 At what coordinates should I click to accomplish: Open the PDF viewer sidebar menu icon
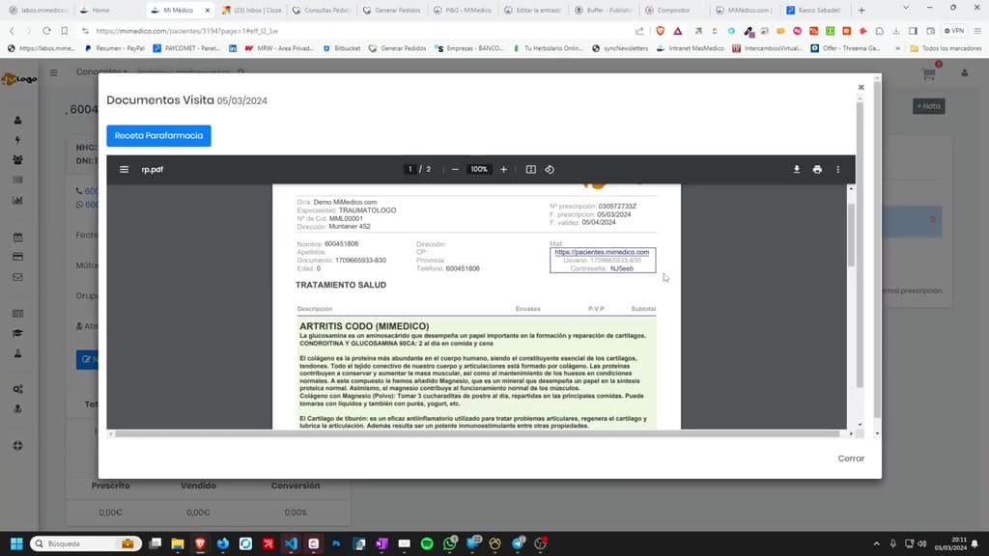[124, 169]
